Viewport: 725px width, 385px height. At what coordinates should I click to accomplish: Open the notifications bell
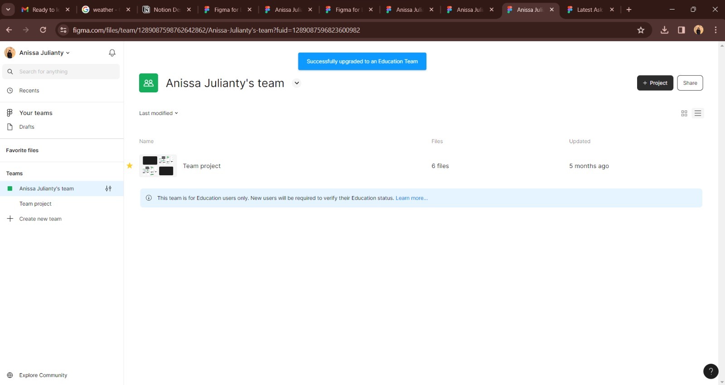(112, 53)
